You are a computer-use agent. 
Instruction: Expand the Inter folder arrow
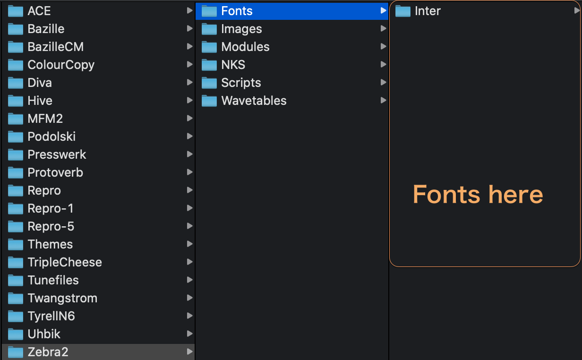[x=577, y=10]
